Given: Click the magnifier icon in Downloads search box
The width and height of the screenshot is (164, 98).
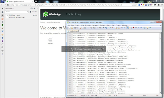Looking at the screenshot, I should coord(27,12).
